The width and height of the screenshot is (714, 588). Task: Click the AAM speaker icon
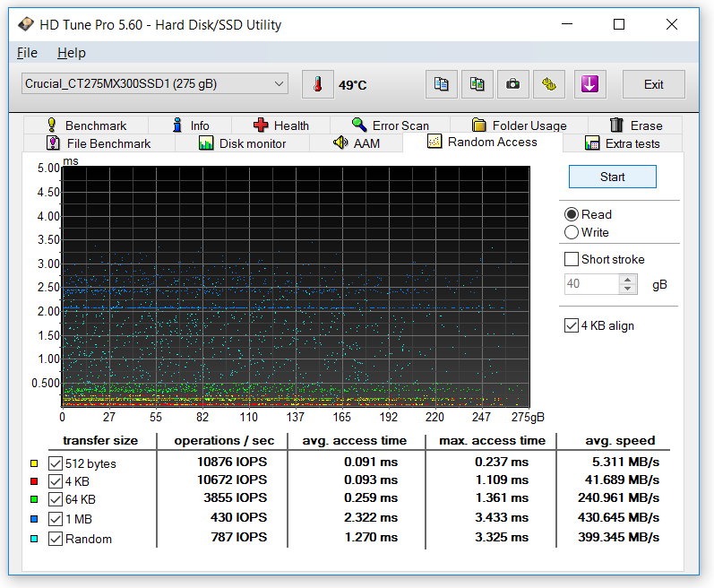pos(340,143)
